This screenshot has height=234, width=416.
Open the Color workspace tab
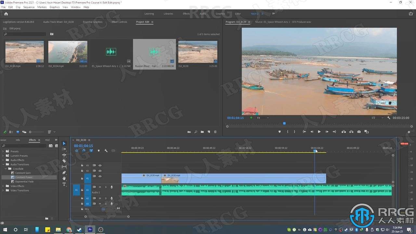click(x=238, y=14)
